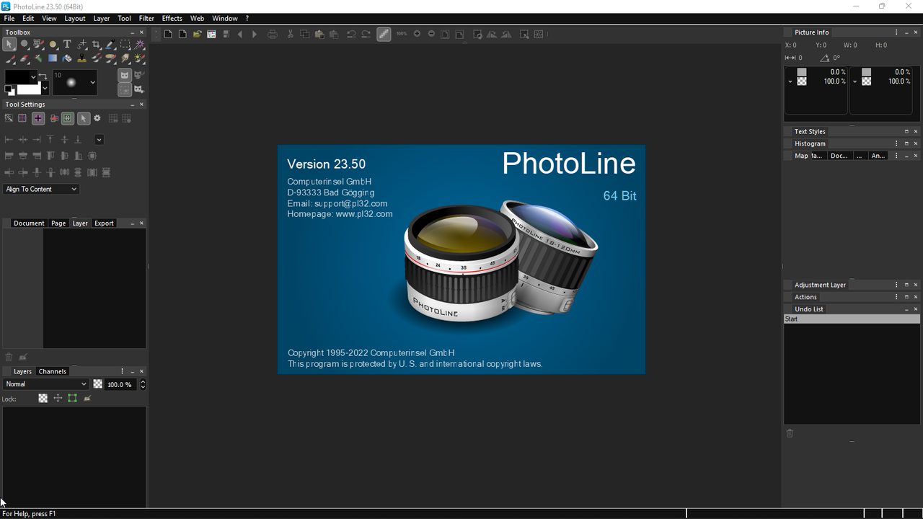The image size is (923, 519).
Task: Click the Open file folder icon
Action: [x=197, y=34]
